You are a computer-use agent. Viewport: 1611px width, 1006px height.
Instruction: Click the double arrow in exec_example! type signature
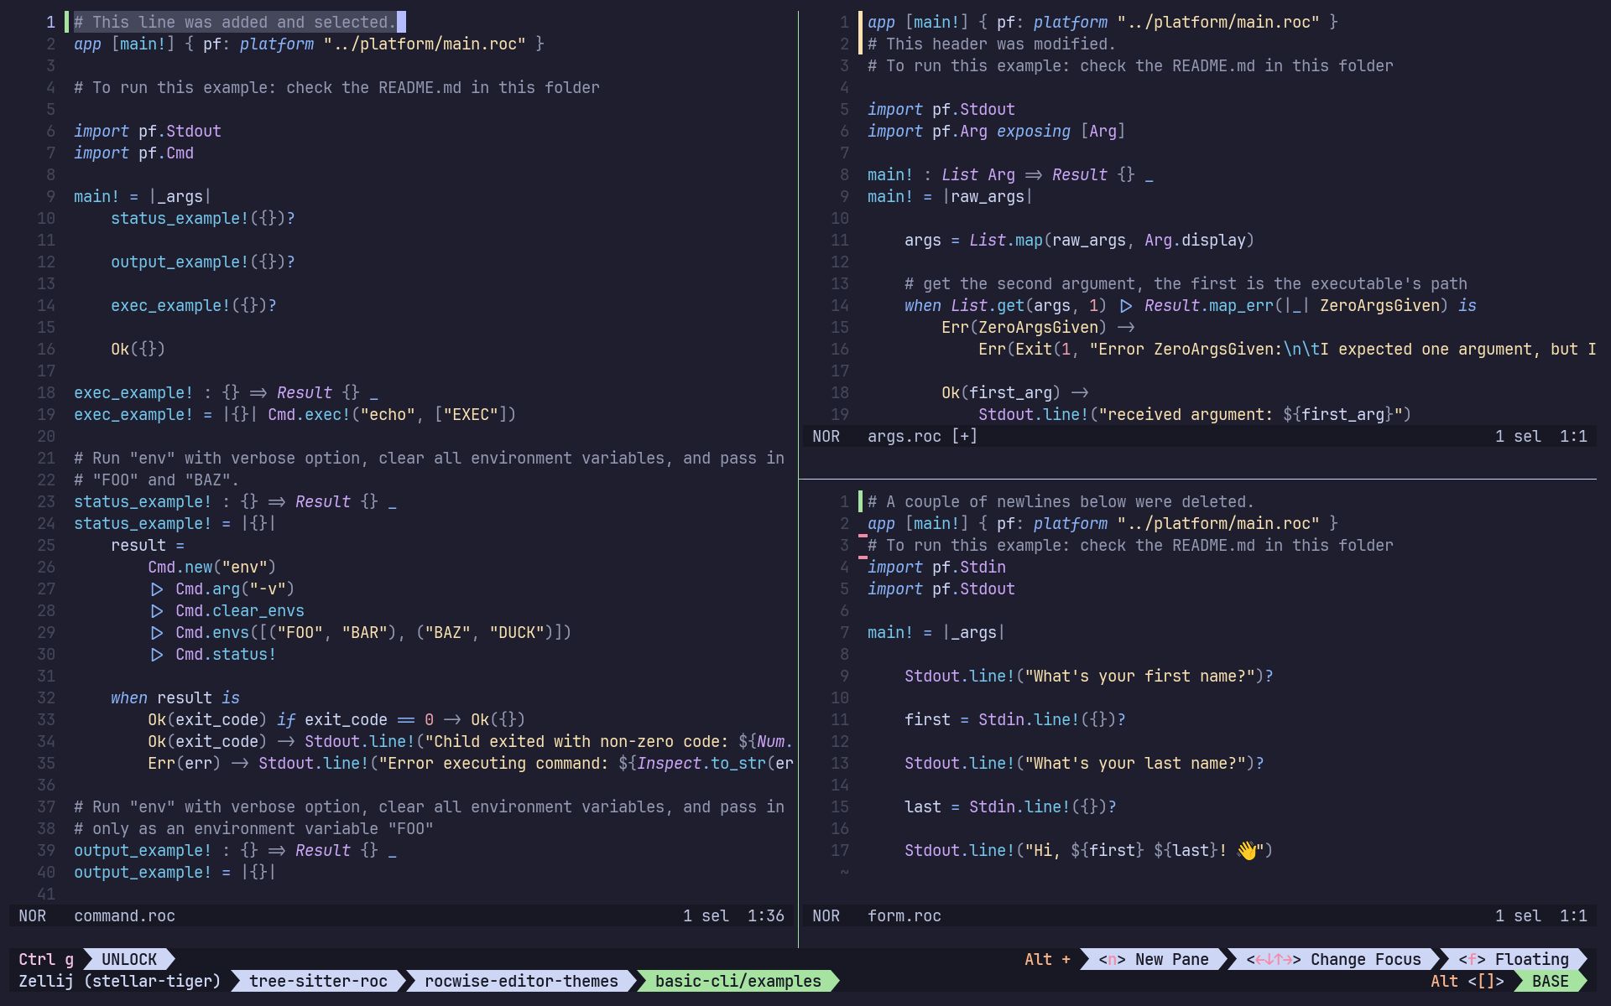[258, 392]
